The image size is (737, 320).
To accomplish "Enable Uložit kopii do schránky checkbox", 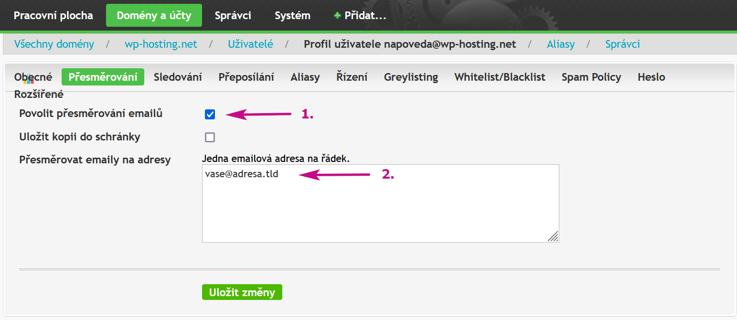I will (210, 138).
